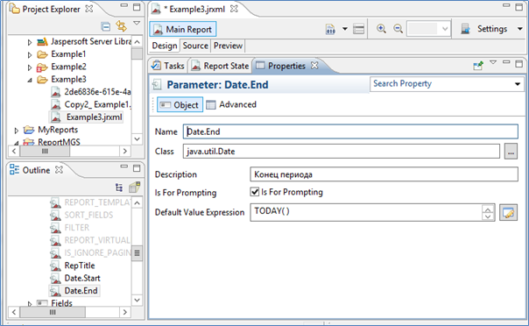Click the zoom out magnifier icon

click(399, 29)
